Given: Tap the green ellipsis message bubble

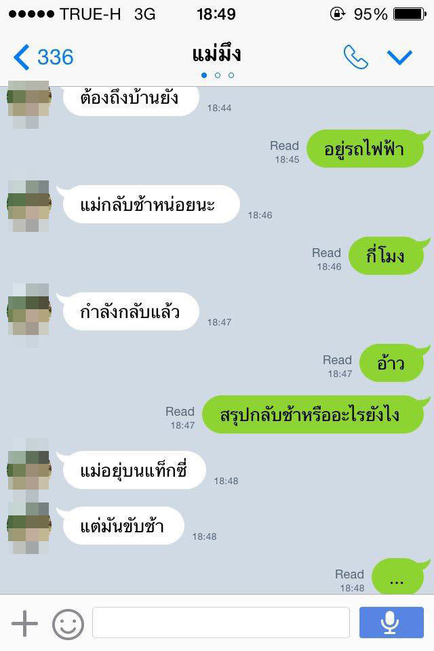Looking at the screenshot, I should coord(400,577).
